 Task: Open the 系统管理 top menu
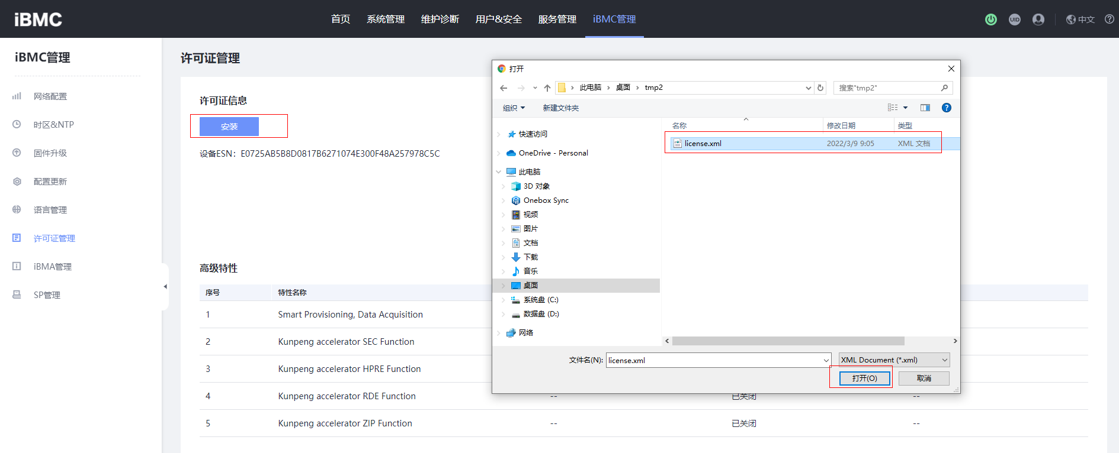(386, 19)
